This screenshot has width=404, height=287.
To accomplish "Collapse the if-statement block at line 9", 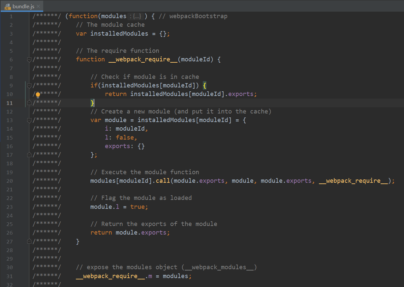I will tap(29, 85).
